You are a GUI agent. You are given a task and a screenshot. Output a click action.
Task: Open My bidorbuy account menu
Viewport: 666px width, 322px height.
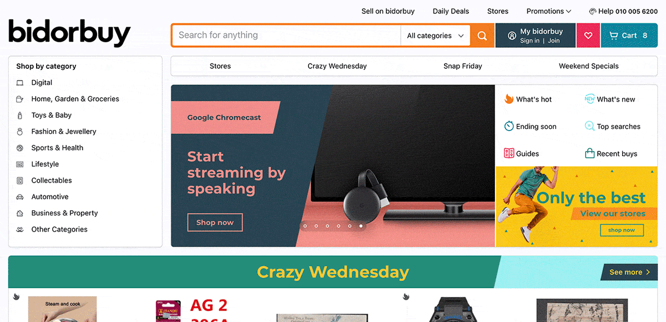[x=536, y=36]
